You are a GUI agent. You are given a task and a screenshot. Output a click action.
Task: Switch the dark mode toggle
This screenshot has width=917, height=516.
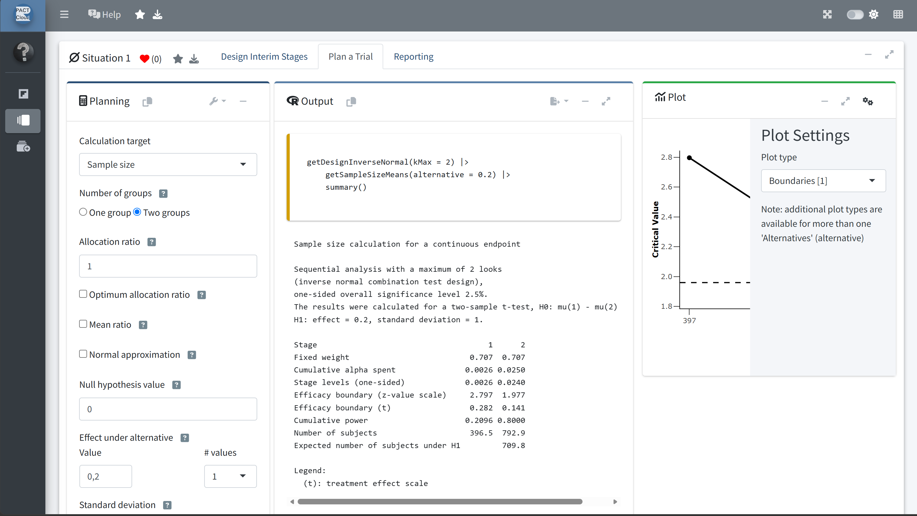click(x=855, y=15)
